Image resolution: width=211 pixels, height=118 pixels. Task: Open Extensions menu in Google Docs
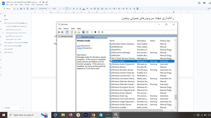point(40,5)
